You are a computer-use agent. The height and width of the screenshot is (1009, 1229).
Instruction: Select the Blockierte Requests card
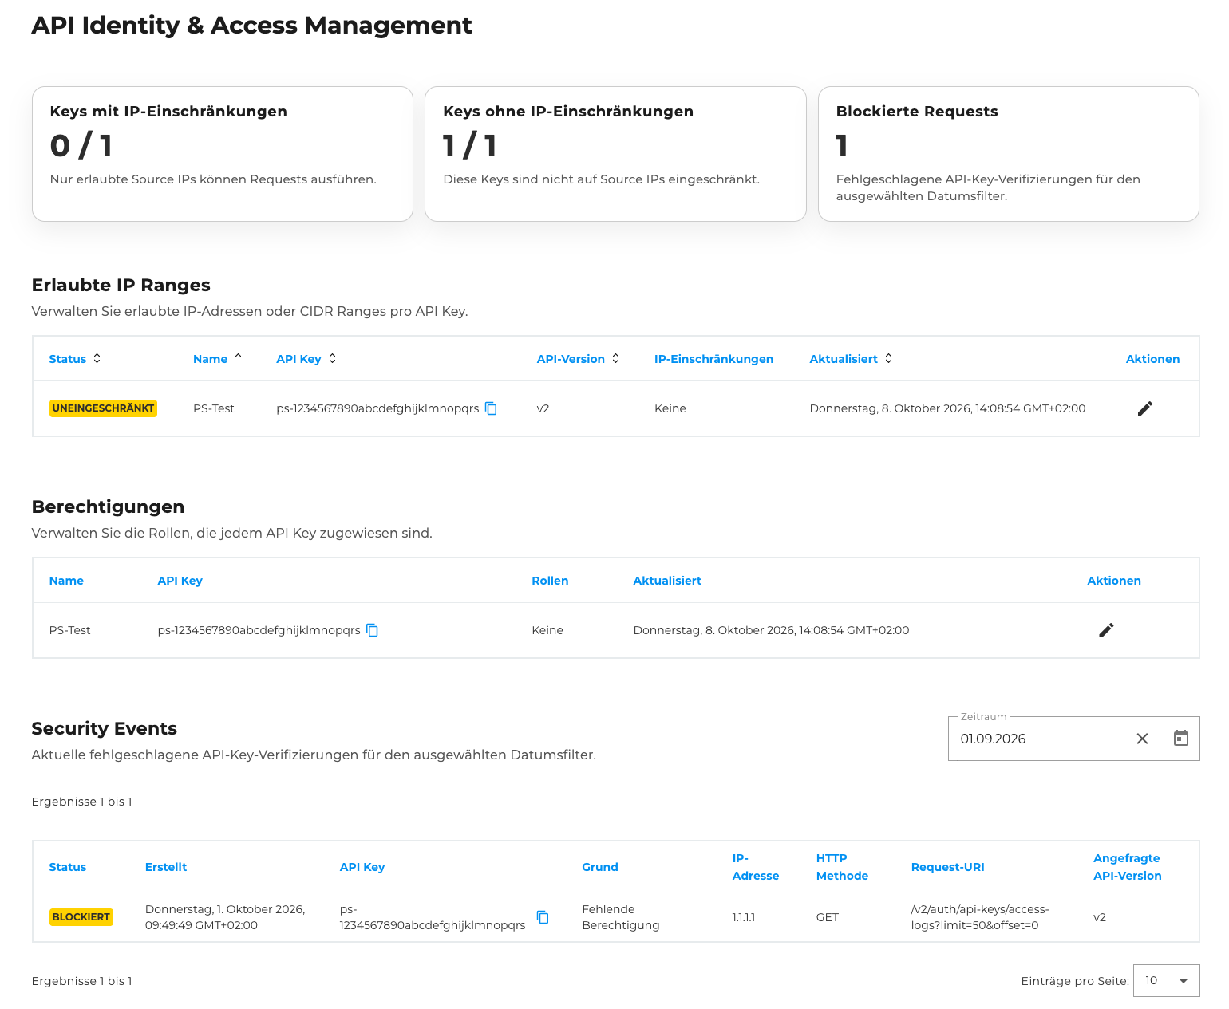pyautogui.click(x=1009, y=154)
